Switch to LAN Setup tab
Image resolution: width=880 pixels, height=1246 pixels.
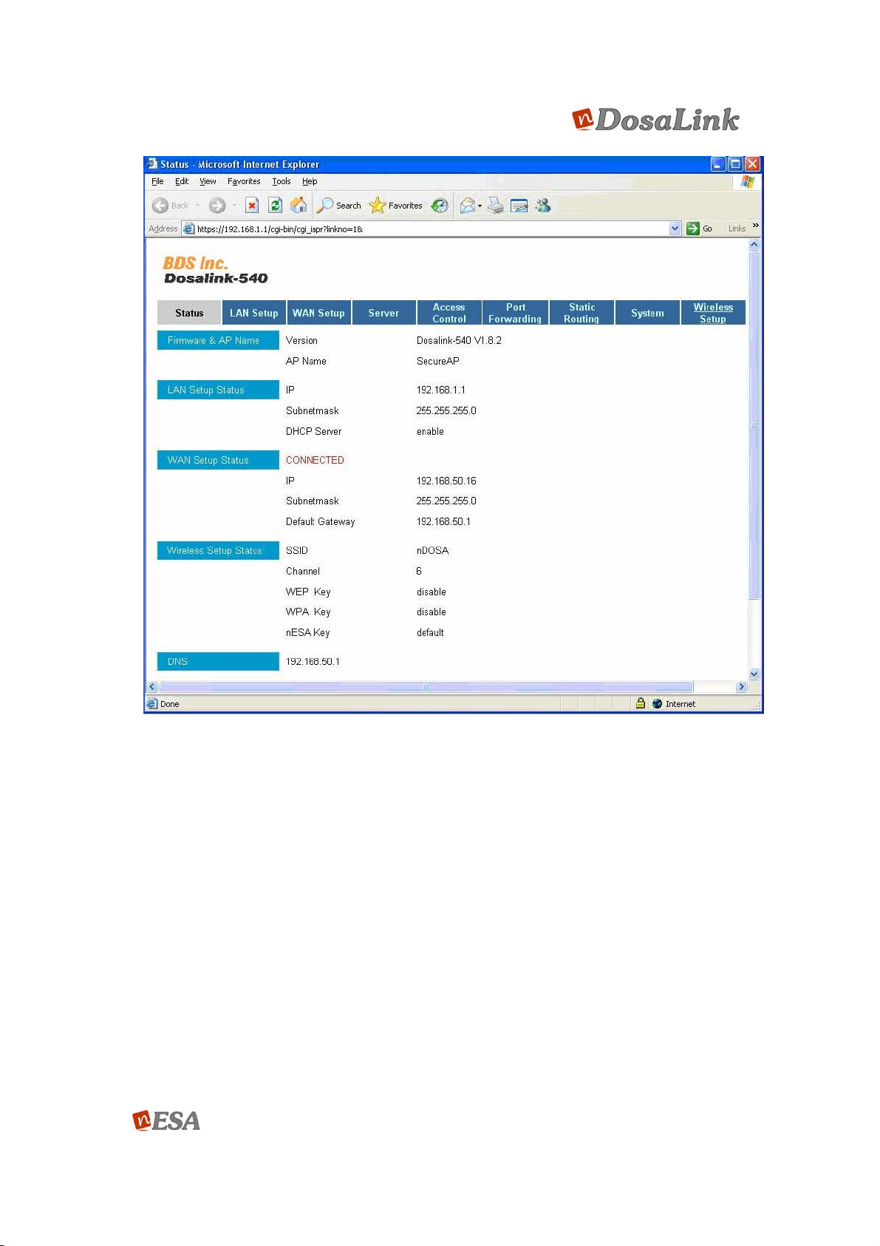[254, 313]
